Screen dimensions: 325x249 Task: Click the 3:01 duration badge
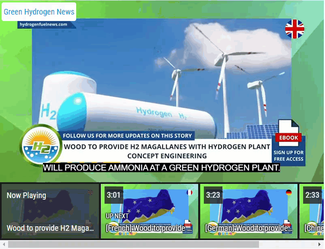[113, 194]
